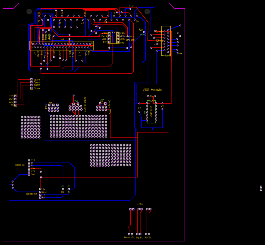The width and height of the screenshot is (265, 245).
Task: Click the ACCEL label text
Action: click(x=148, y=237)
